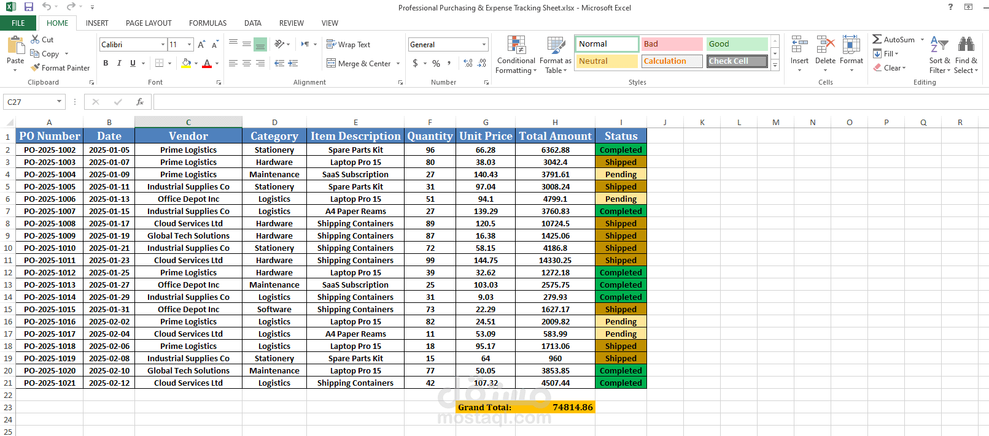Open the font name Calibri dropdown

[x=163, y=45]
